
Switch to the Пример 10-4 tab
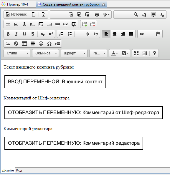pyautogui.click(x=18, y=4)
